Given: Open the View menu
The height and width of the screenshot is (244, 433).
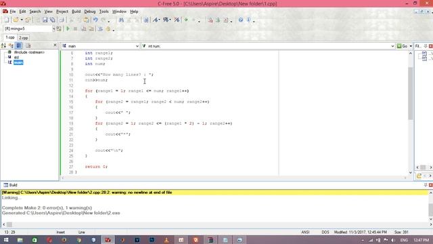Looking at the screenshot, I should click(48, 12).
